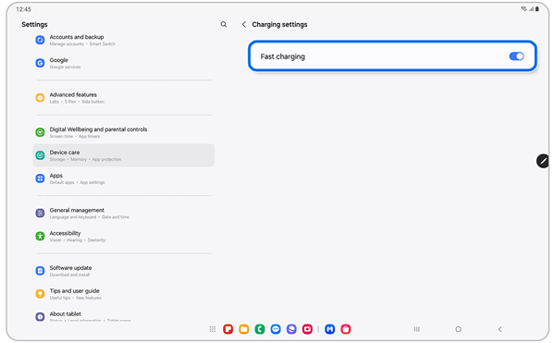Click the Settings heading

pos(34,24)
